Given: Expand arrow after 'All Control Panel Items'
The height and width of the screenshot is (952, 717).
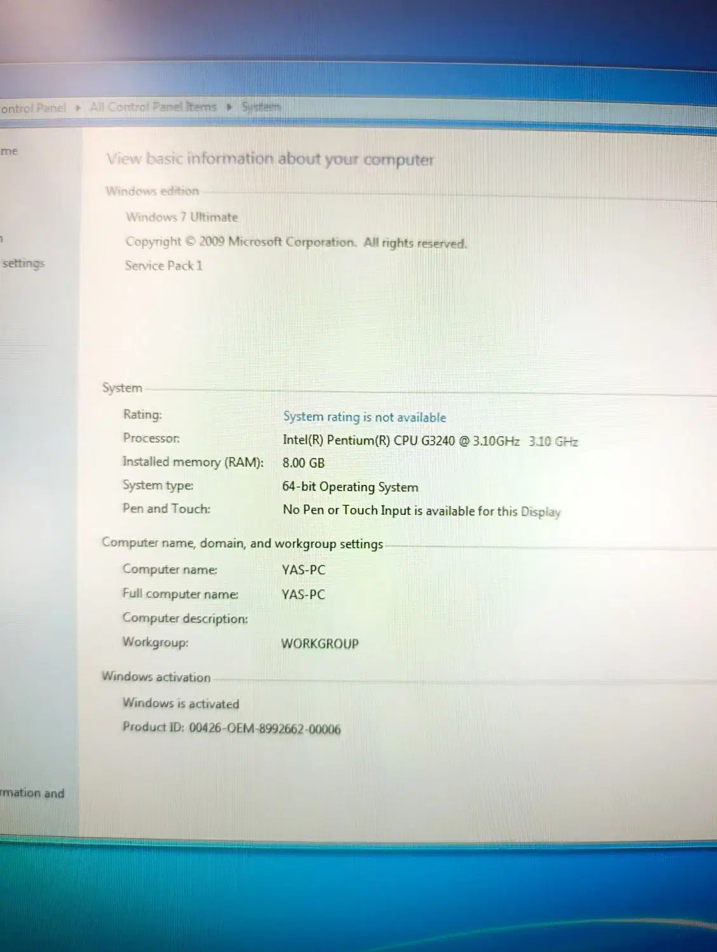Looking at the screenshot, I should pyautogui.click(x=229, y=107).
